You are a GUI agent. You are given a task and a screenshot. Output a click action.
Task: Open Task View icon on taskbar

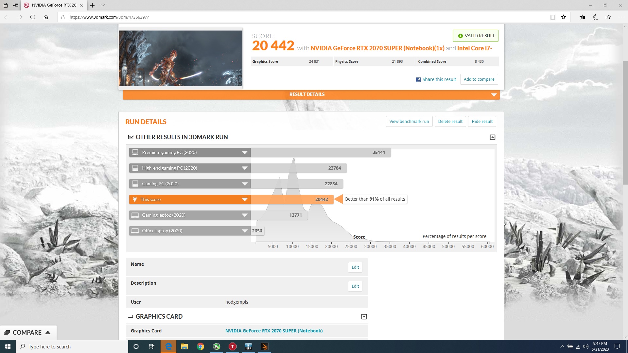pyautogui.click(x=152, y=346)
